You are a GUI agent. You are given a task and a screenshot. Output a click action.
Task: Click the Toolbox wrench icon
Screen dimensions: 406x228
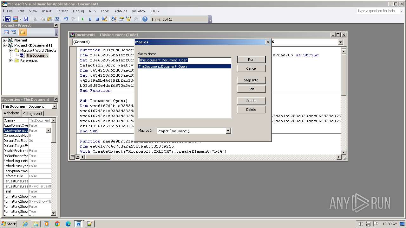[x=136, y=19]
